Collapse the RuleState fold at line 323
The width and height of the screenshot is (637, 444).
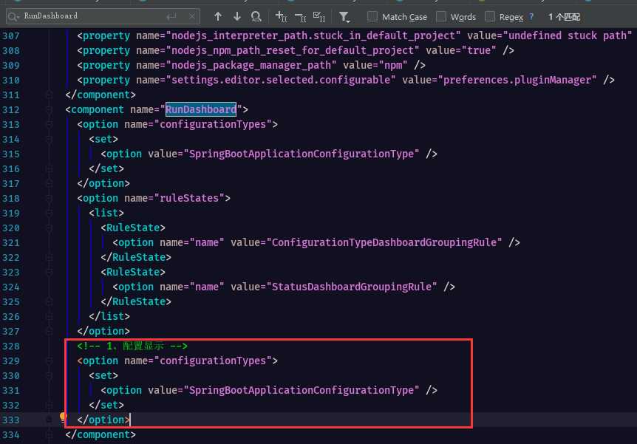pyautogui.click(x=50, y=272)
